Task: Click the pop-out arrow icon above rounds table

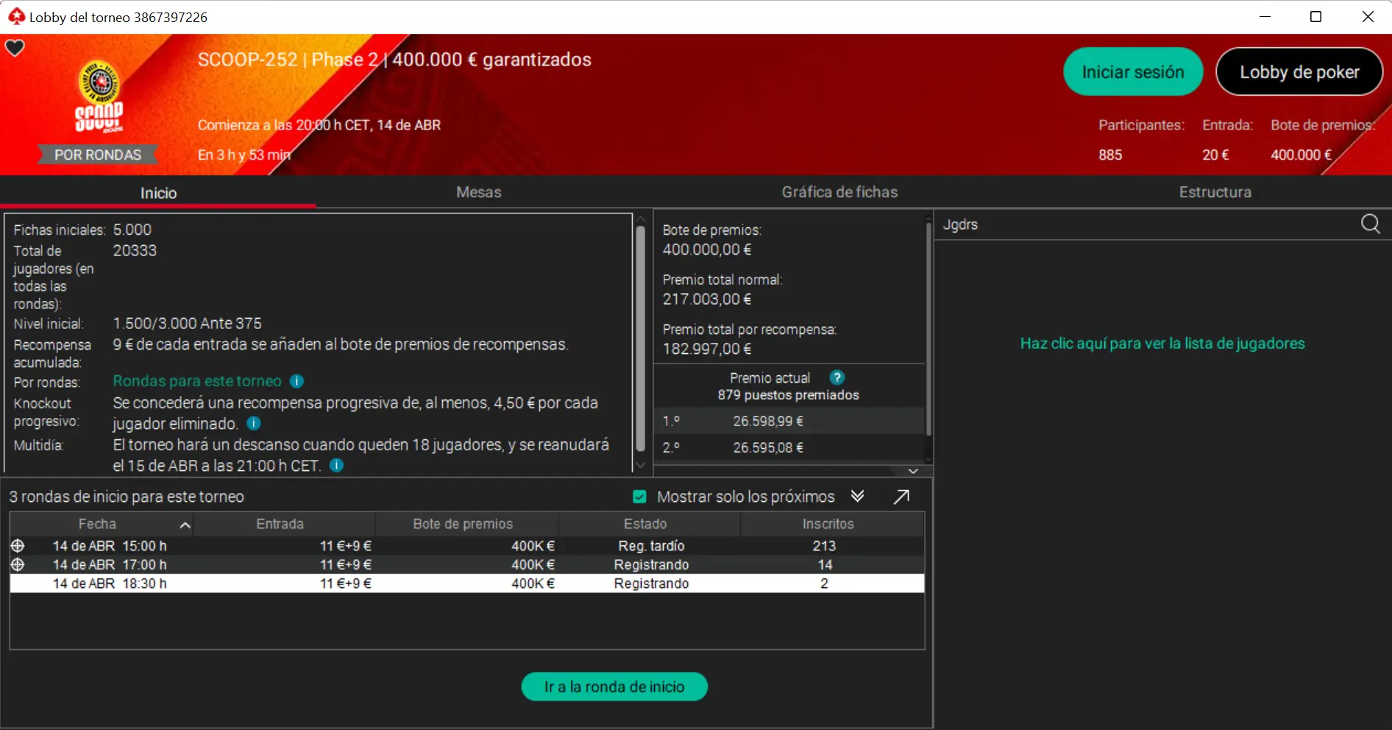Action: [x=901, y=497]
